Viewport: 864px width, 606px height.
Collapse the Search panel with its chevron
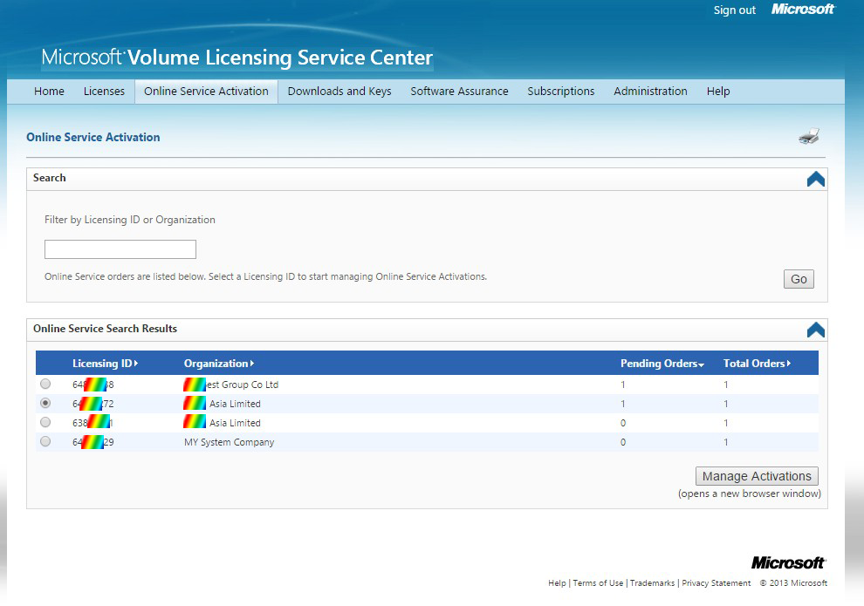tap(815, 179)
